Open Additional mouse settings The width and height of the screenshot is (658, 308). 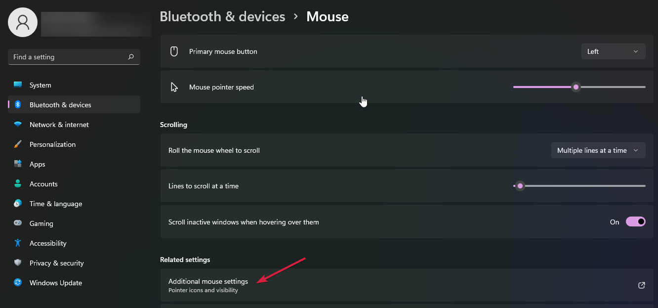208,282
